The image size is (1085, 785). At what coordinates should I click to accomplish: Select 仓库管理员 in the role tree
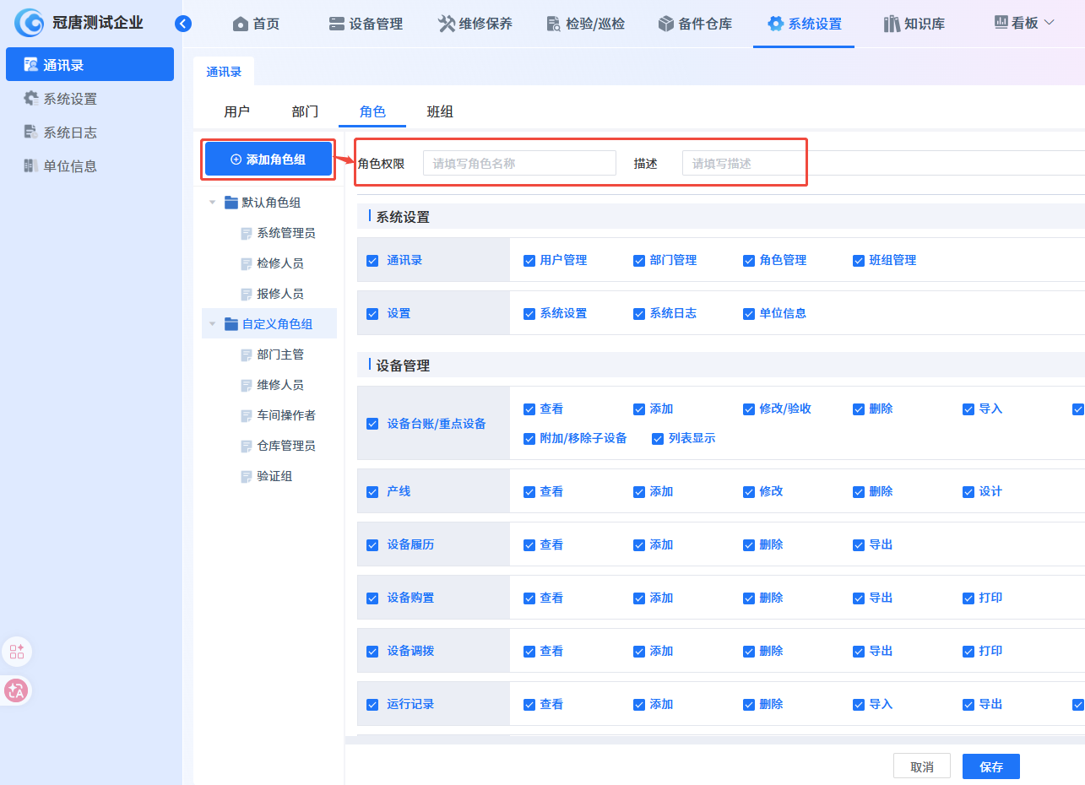(286, 446)
